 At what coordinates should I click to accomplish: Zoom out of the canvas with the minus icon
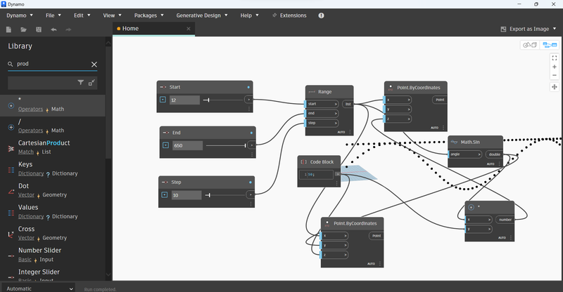pos(555,75)
